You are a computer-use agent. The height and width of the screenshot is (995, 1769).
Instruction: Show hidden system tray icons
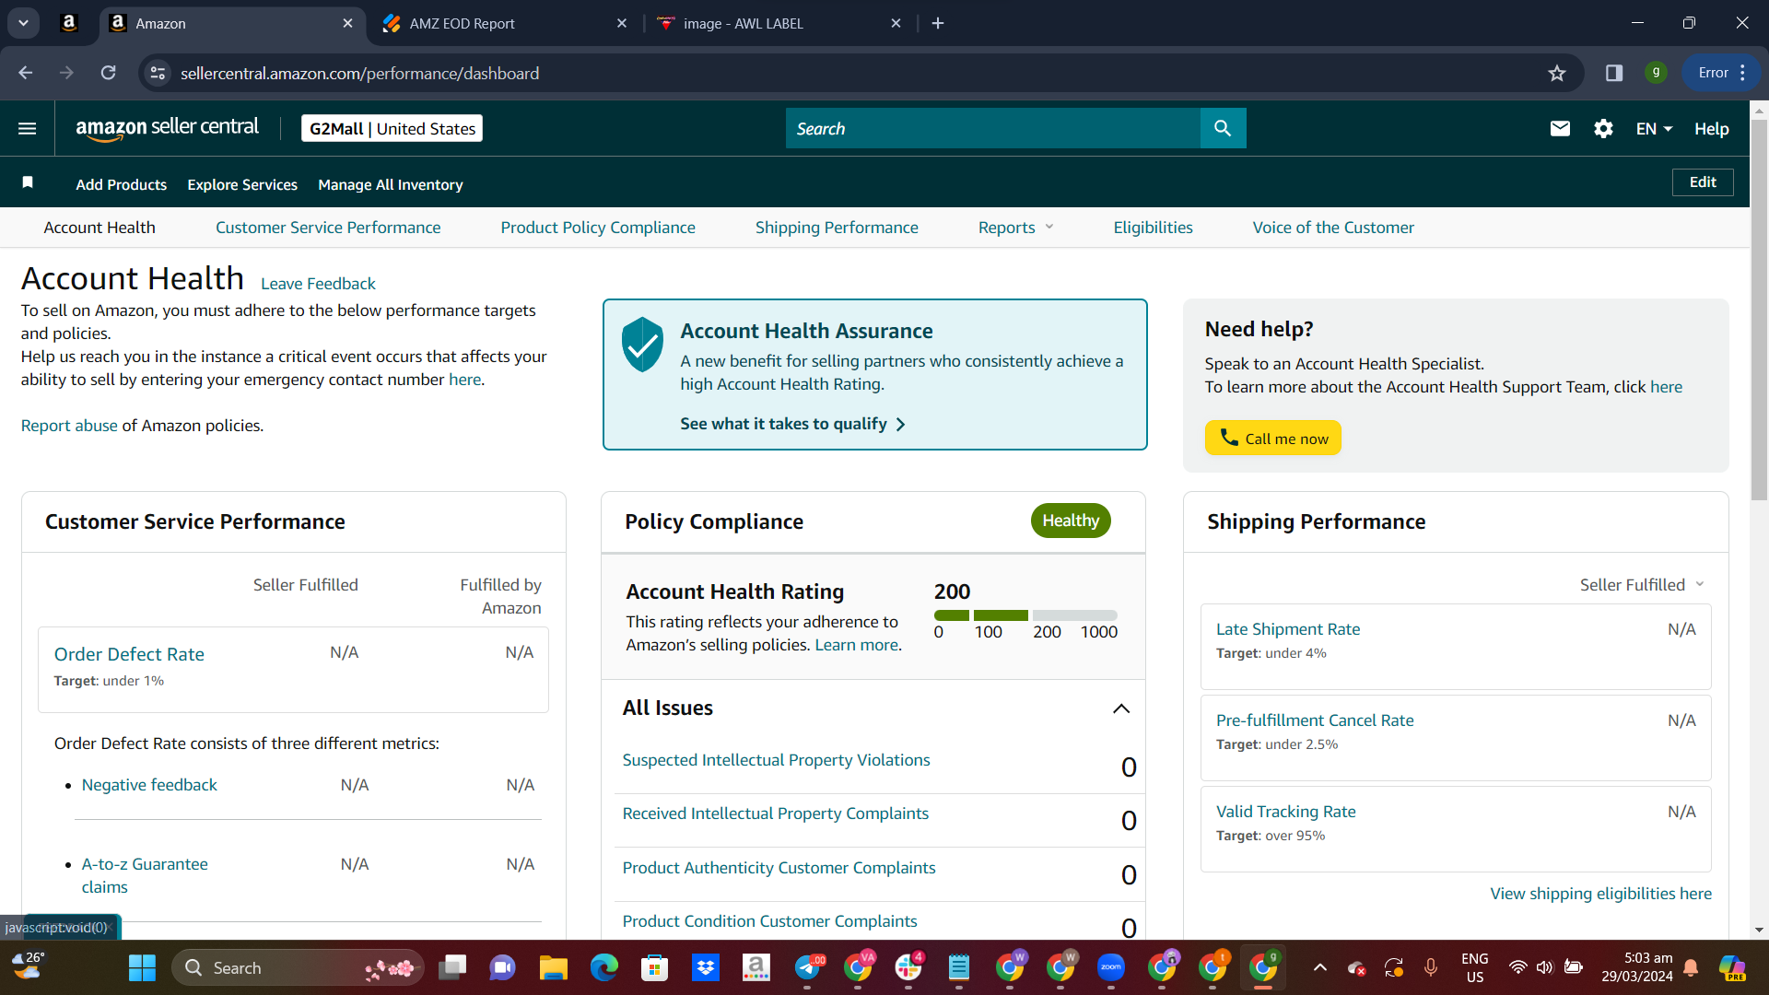(x=1320, y=967)
